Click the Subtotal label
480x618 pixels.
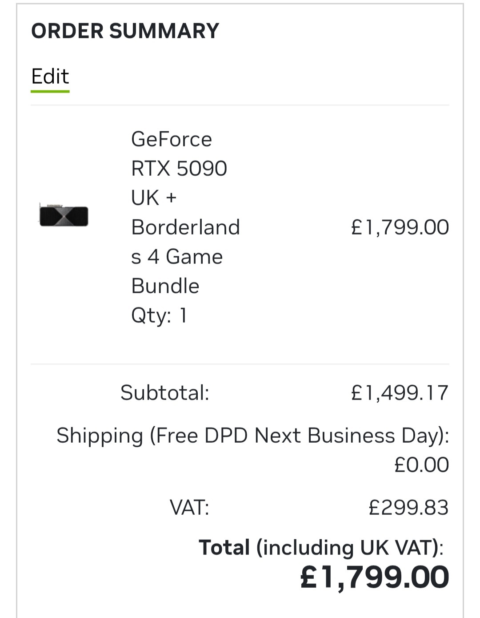(x=164, y=393)
